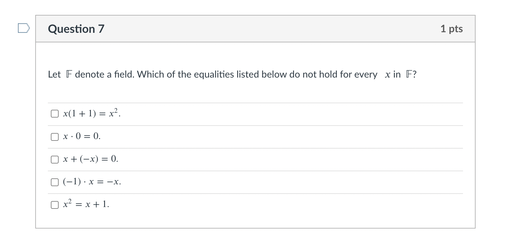
Task: Uncheck the checkbox beside x² = x + 1
Action: click(54, 205)
